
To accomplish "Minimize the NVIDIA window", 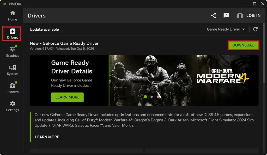I will [246, 4].
